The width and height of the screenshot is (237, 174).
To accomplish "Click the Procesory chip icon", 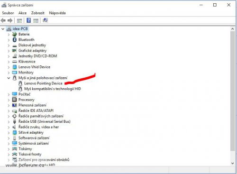I will tap(15, 100).
